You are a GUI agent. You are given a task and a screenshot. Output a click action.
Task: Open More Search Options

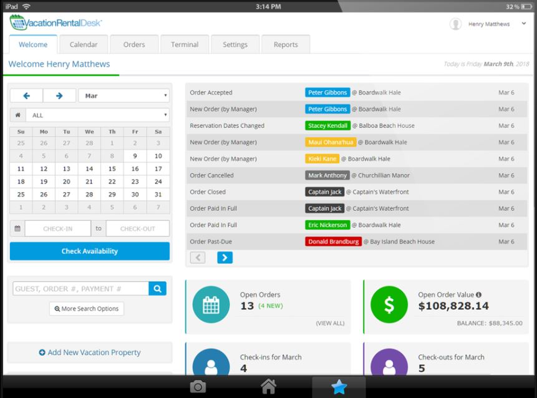[x=86, y=308]
